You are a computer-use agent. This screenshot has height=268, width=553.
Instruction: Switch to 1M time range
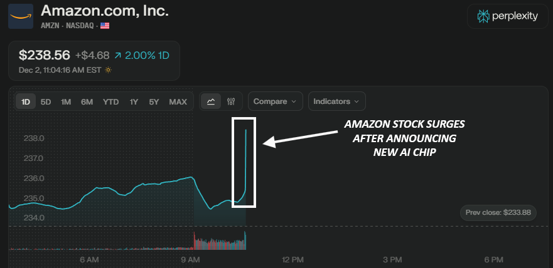66,101
